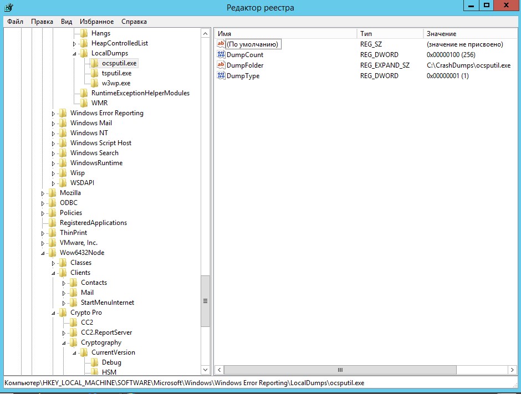Open the Избранное menu
This screenshot has width=521, height=394.
click(x=96, y=22)
